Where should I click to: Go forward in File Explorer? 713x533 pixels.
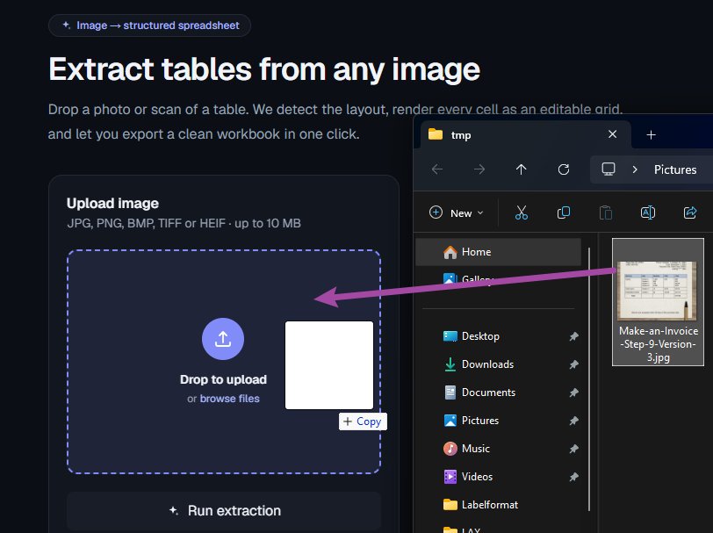click(x=479, y=169)
